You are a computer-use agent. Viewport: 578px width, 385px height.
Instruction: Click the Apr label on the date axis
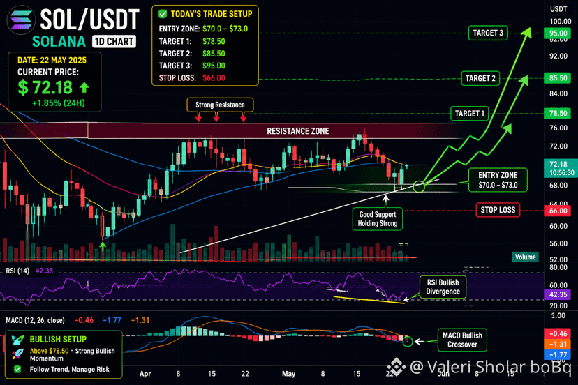[145, 374]
